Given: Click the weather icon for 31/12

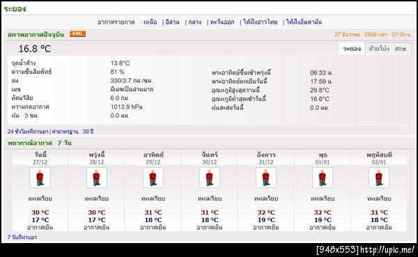Looking at the screenshot, I should 266,178.
